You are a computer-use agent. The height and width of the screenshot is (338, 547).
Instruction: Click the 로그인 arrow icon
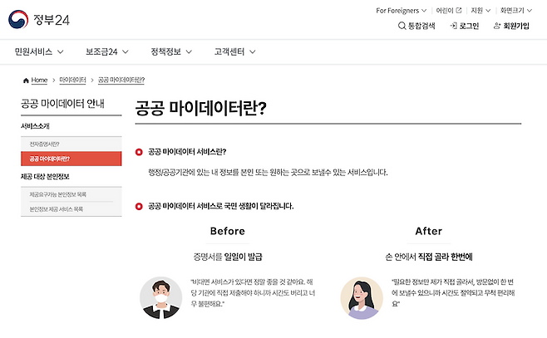454,26
